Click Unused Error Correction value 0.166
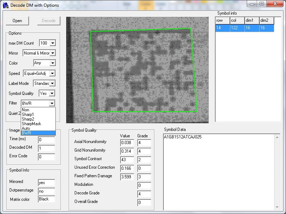Screen dimensions: 286x214 [127, 168]
